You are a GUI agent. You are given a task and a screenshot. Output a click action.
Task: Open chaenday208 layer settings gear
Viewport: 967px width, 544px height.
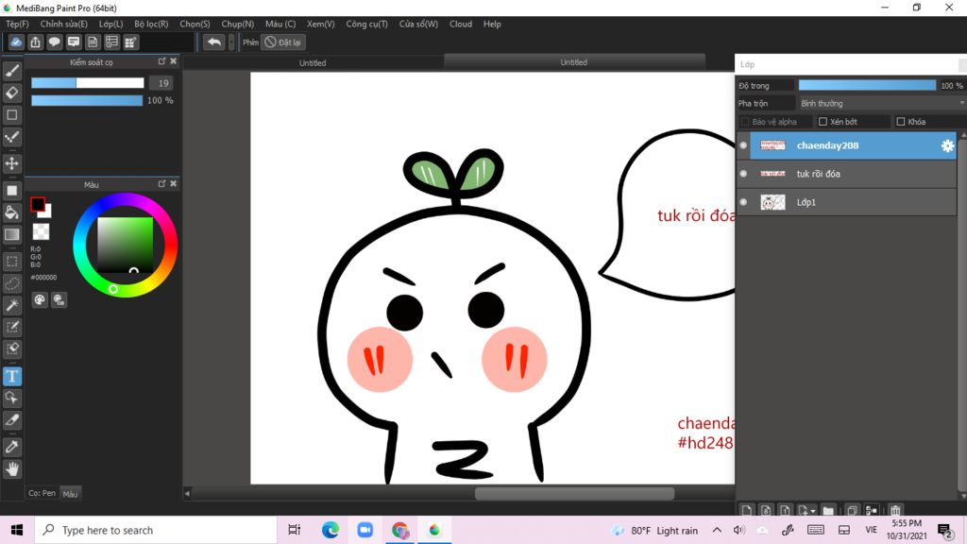947,145
